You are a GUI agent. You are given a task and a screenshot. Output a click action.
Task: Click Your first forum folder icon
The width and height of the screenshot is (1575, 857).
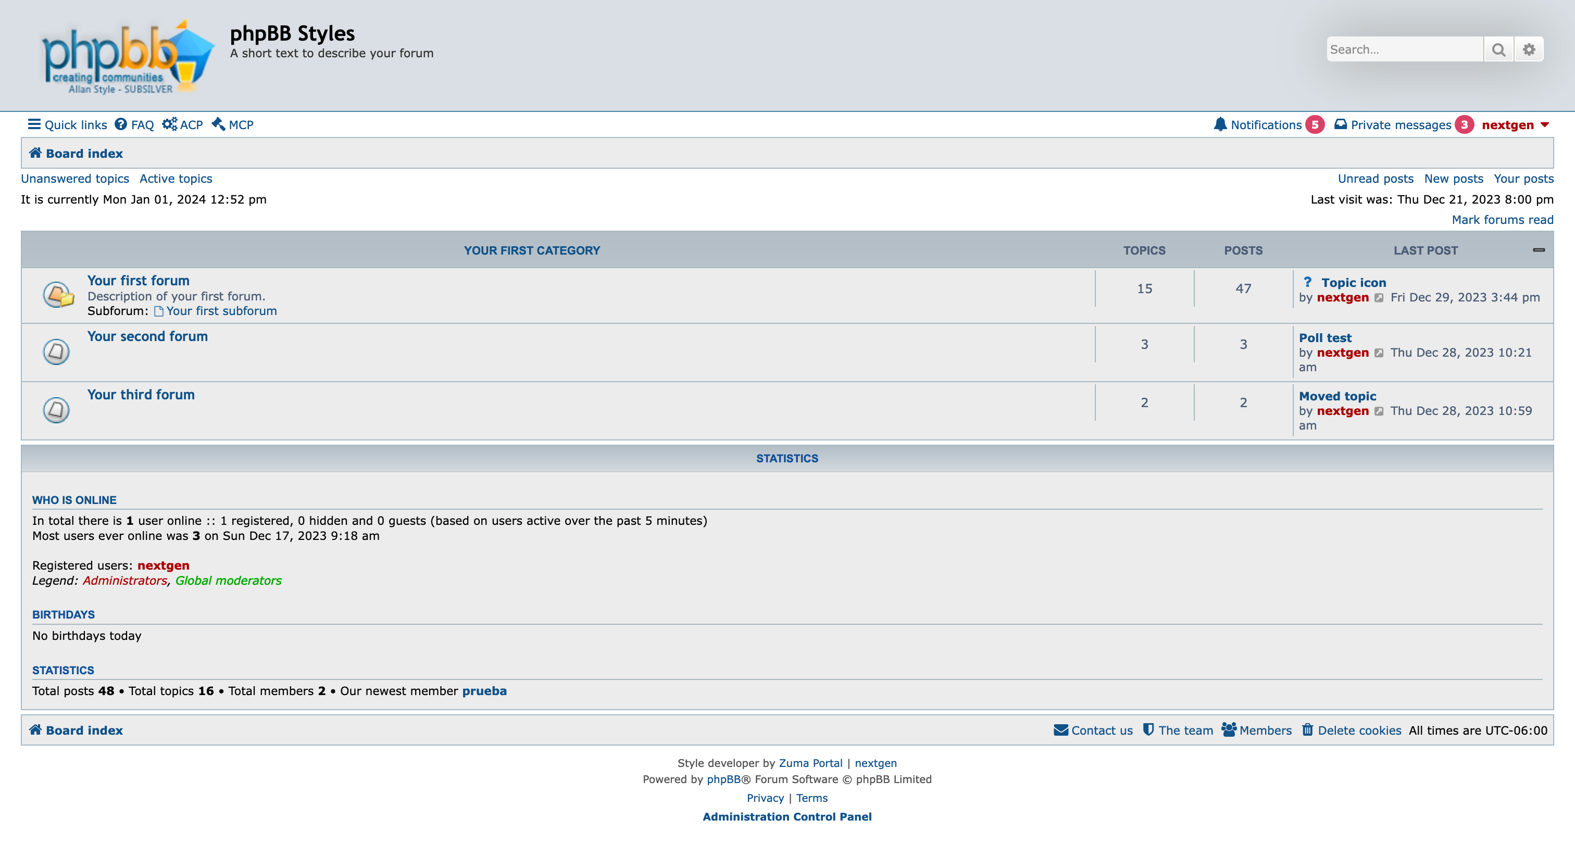pyautogui.click(x=57, y=295)
